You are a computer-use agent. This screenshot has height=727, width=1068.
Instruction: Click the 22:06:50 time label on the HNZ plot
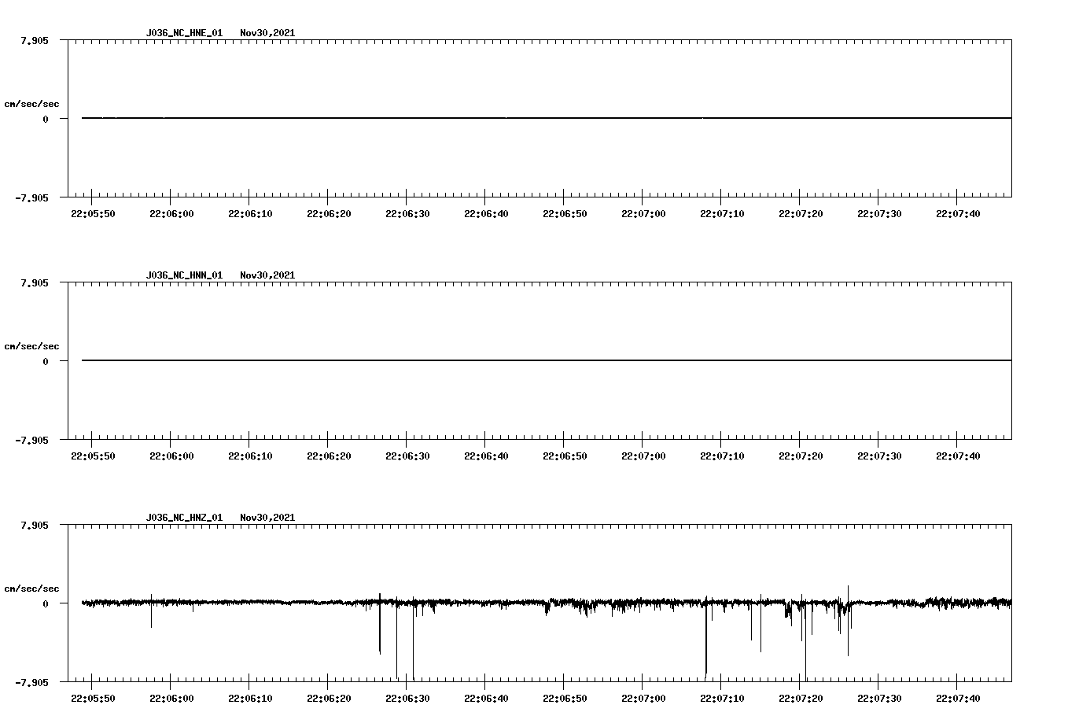pyautogui.click(x=565, y=699)
